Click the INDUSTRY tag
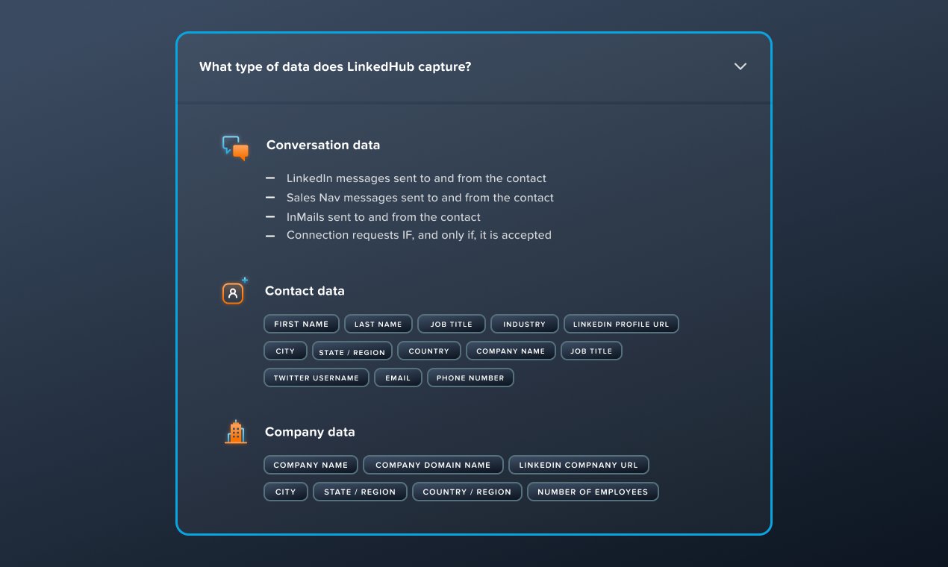Viewport: 948px width, 567px height. [x=525, y=324]
